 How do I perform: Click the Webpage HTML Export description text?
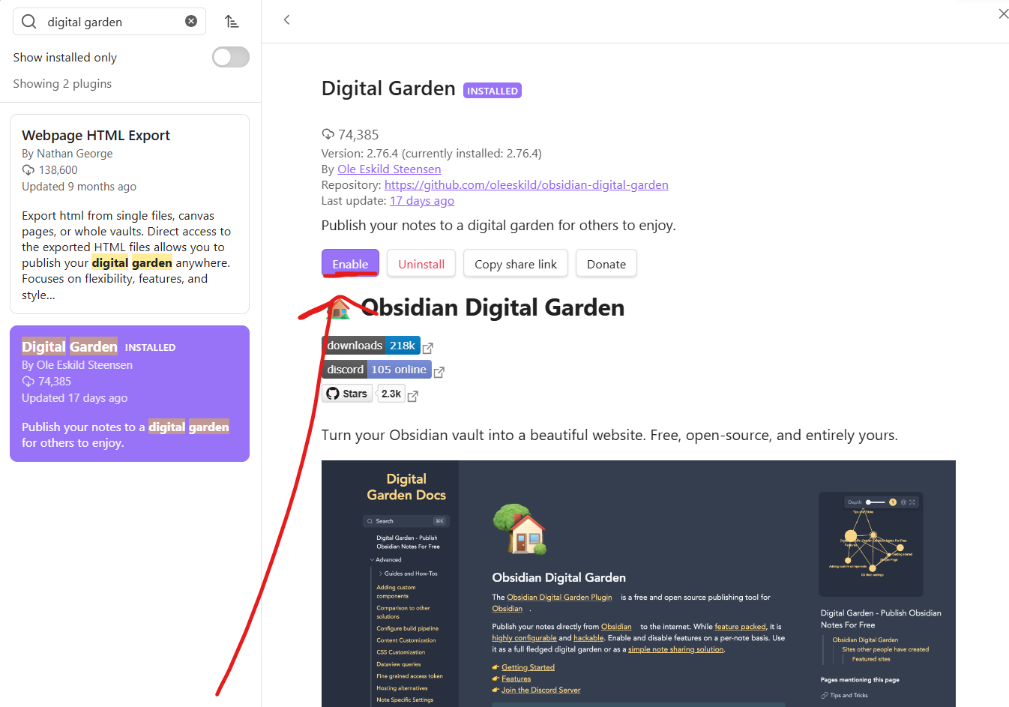[x=127, y=255]
